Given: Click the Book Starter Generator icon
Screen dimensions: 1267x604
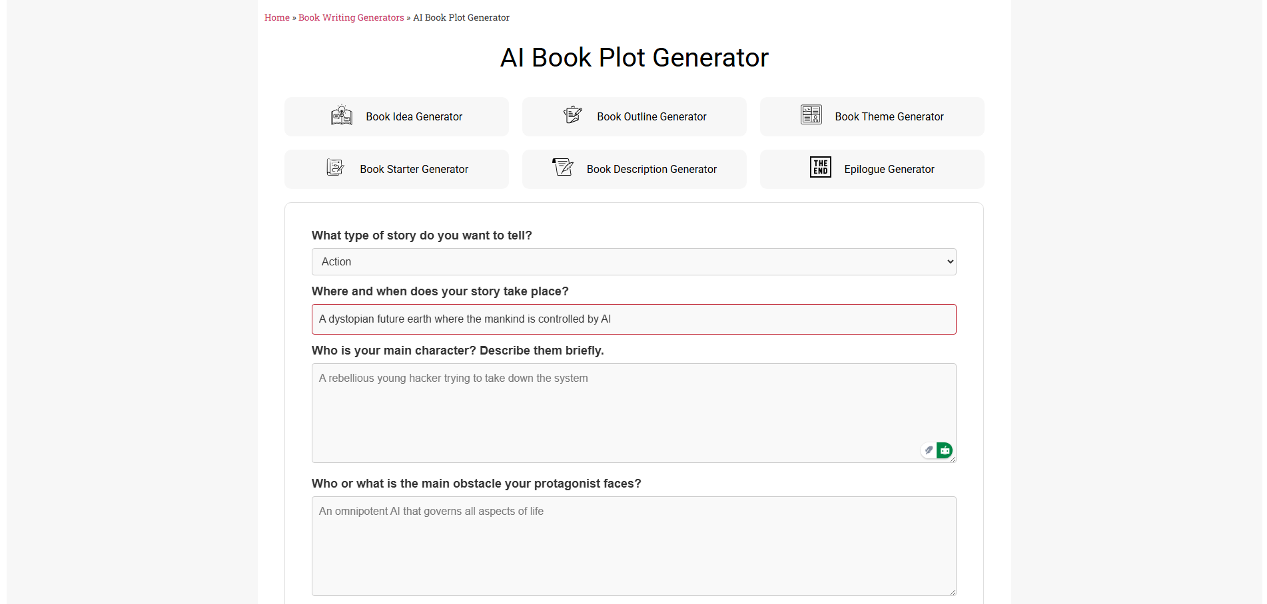Looking at the screenshot, I should (x=335, y=168).
